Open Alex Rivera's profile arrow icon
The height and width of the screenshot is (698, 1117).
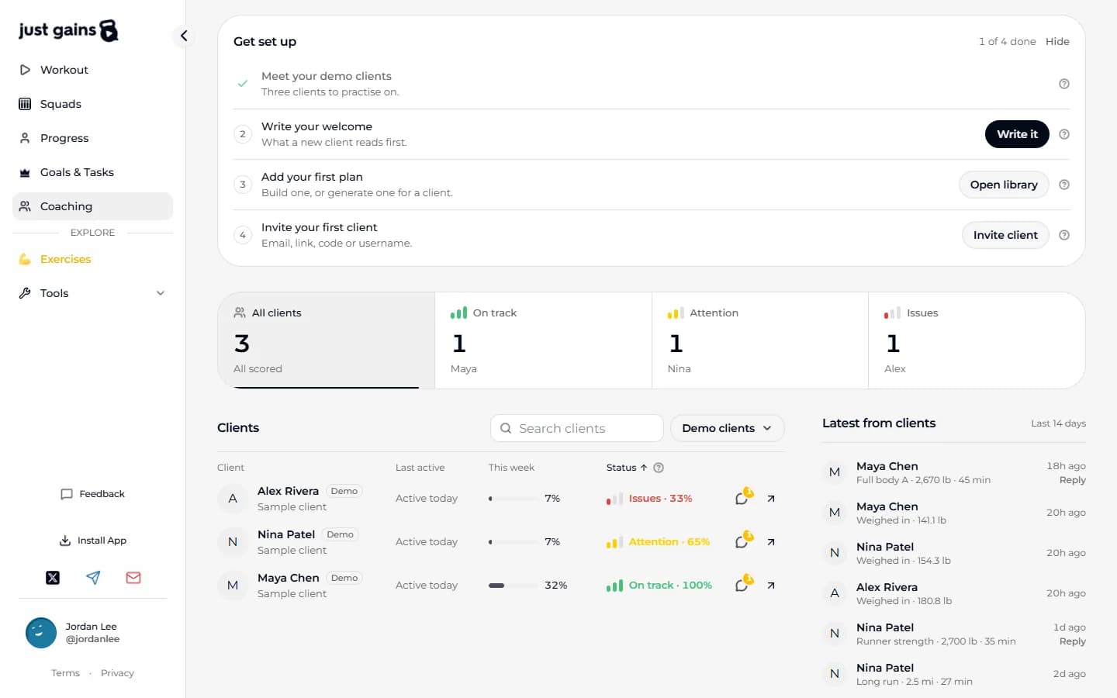(771, 499)
